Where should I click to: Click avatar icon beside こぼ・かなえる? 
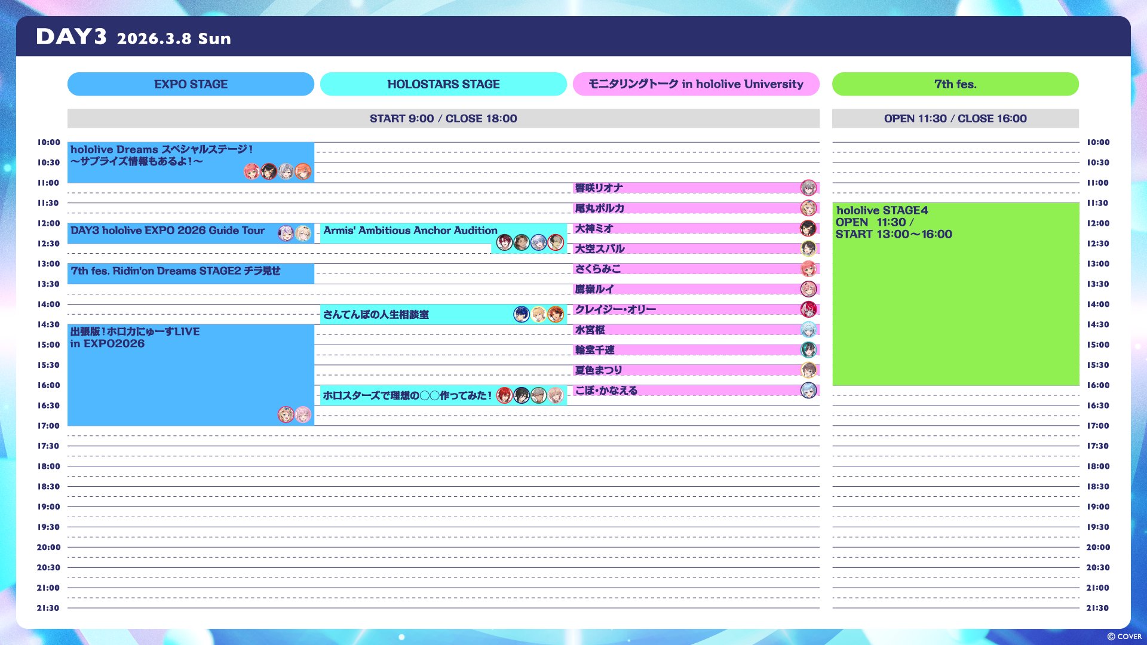click(x=808, y=391)
